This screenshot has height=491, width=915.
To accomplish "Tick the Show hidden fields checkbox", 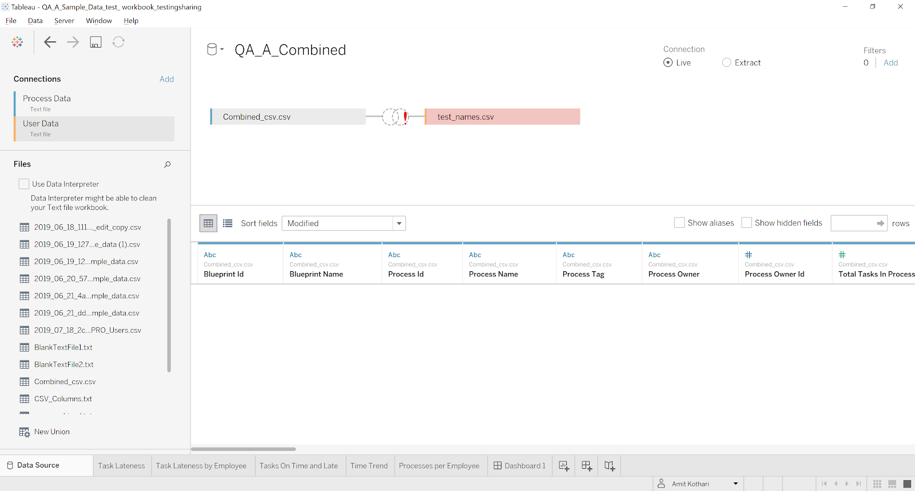I will tap(746, 223).
